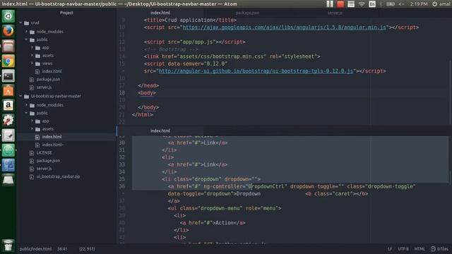Click cursor position 36:41 in status bar
This screenshot has width=452, height=254.
(x=62, y=249)
